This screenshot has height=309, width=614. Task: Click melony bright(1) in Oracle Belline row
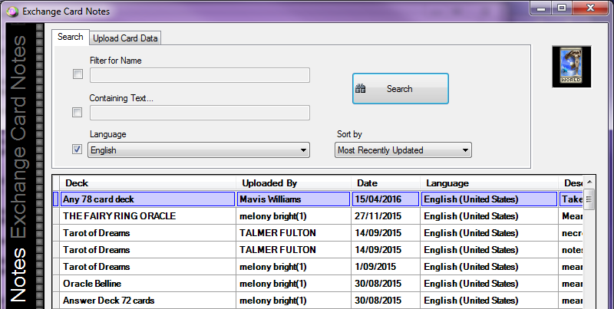[x=293, y=284]
